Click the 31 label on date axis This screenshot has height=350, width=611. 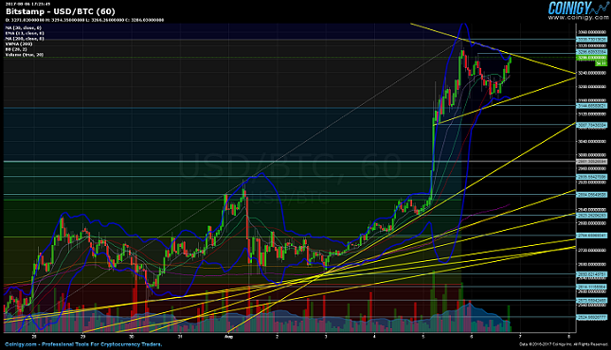(180, 337)
